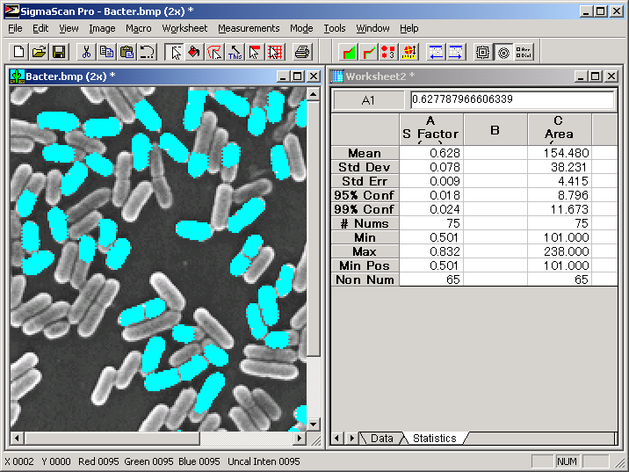
Task: Open the Image menu
Action: click(x=102, y=28)
